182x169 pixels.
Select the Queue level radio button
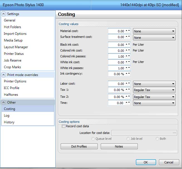[x=93, y=139]
